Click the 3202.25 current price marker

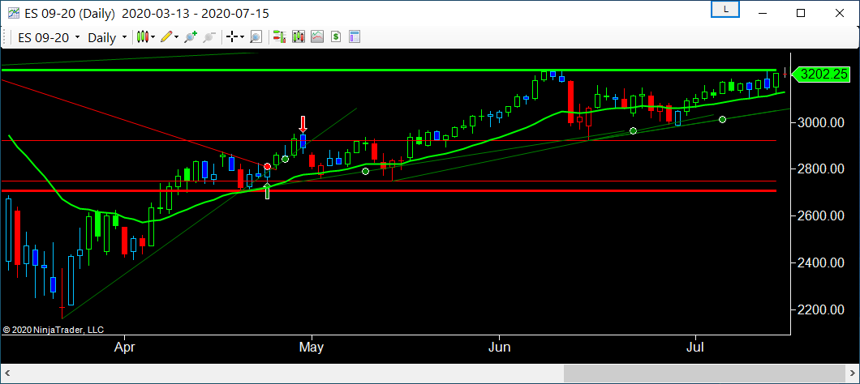[822, 75]
